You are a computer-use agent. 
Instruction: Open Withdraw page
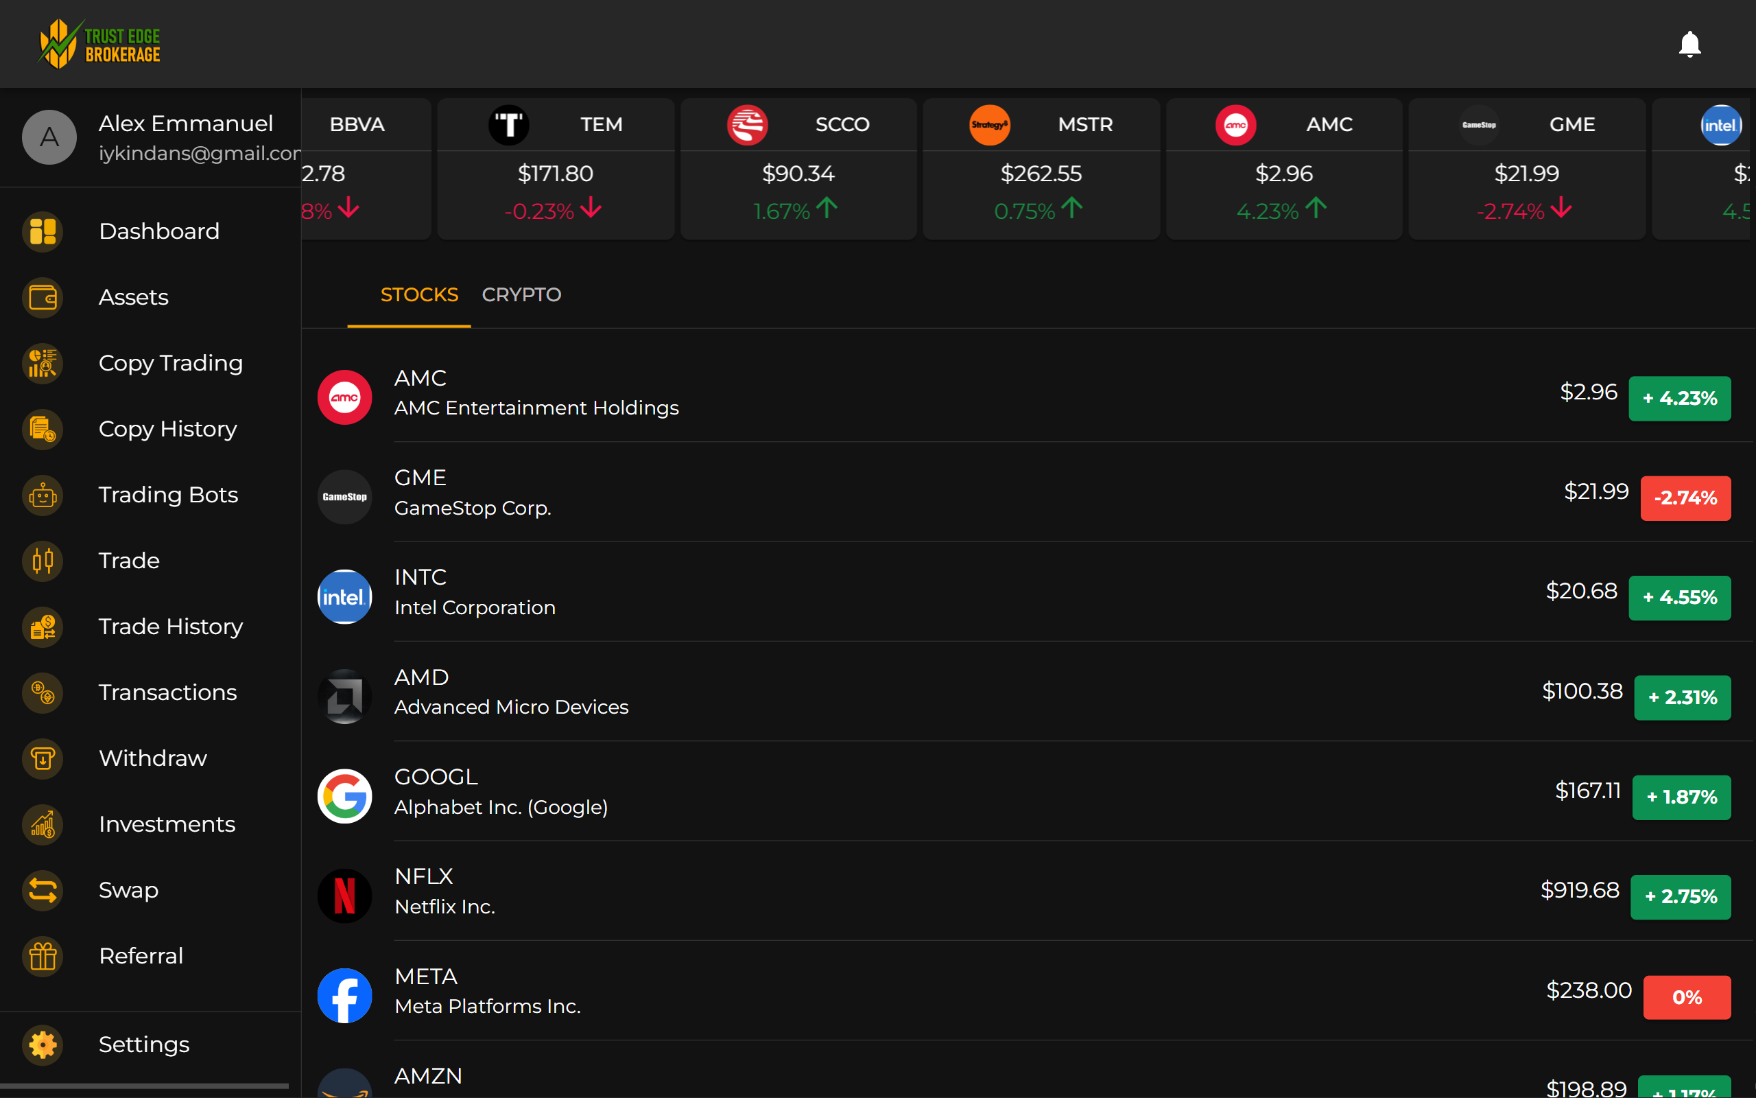[x=150, y=759]
